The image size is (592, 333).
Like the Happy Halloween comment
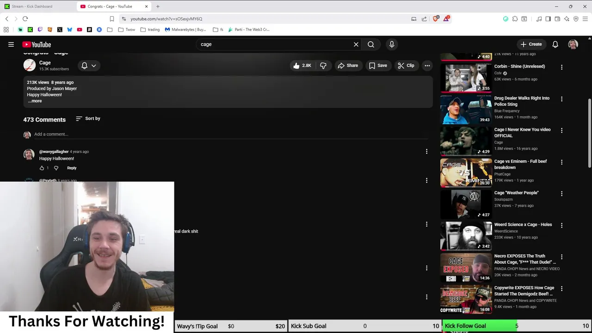pos(42,168)
